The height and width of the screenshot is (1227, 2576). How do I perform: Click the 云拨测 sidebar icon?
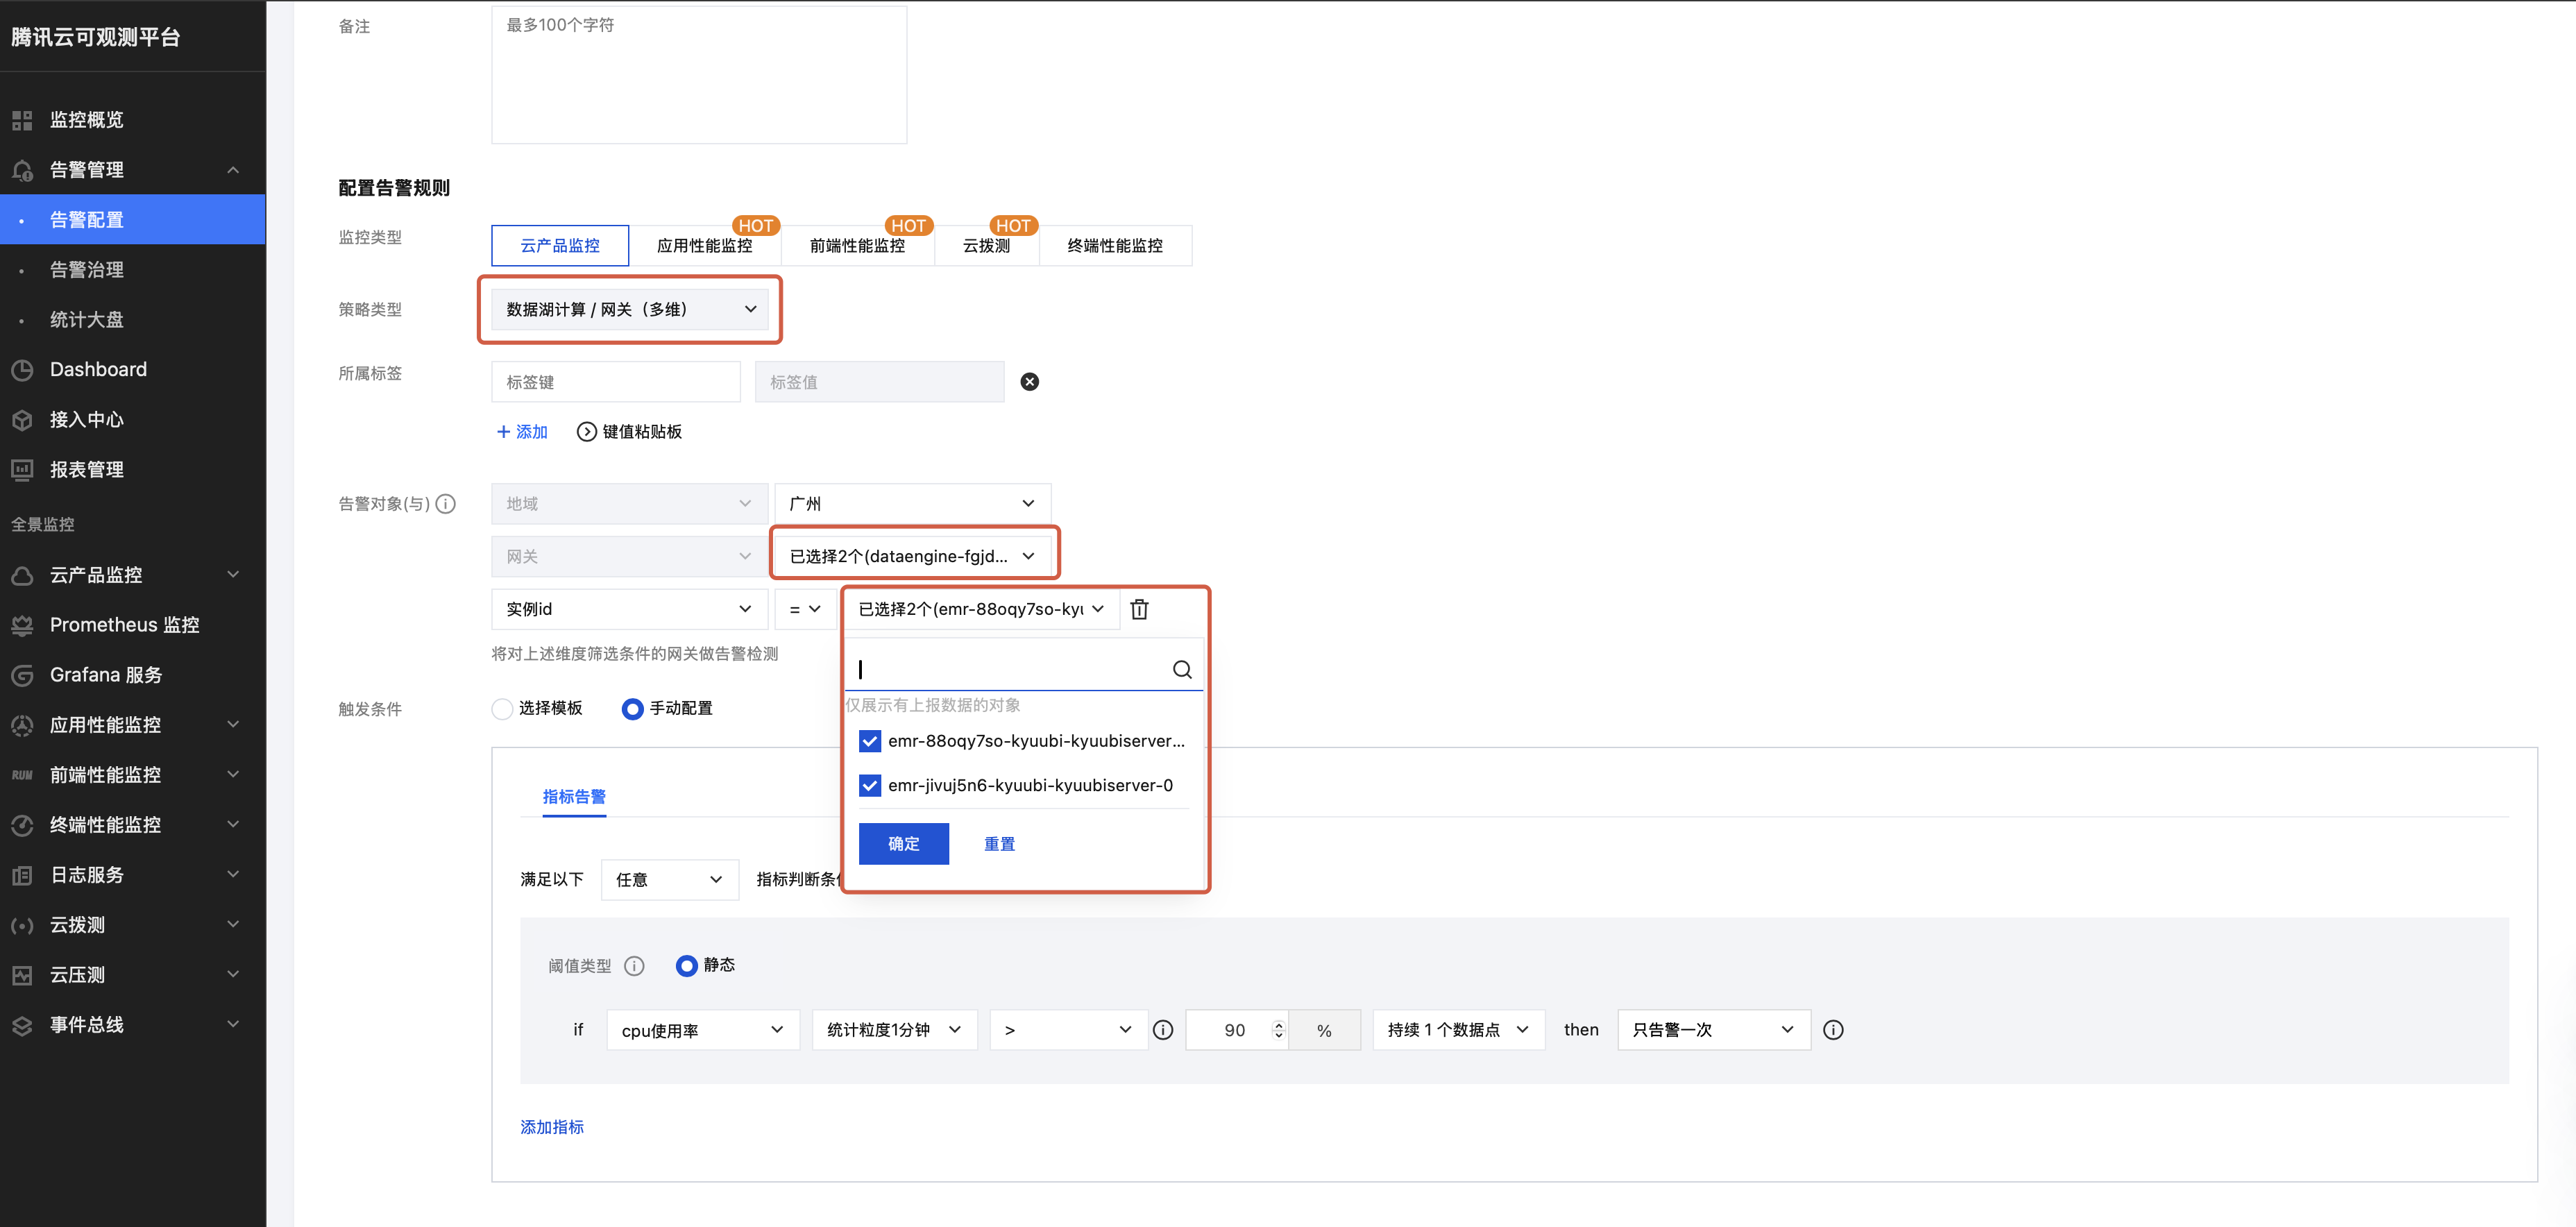22,925
